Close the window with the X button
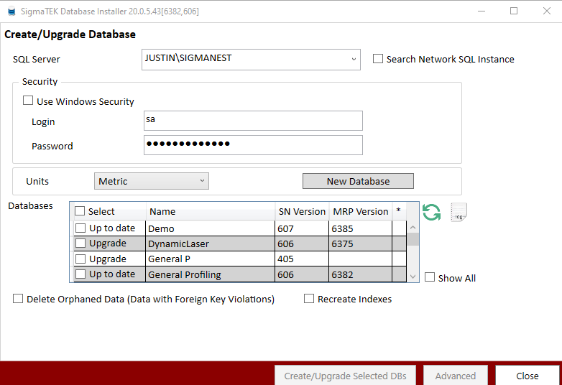Screen dimensions: 562x385 pyautogui.click(x=547, y=11)
